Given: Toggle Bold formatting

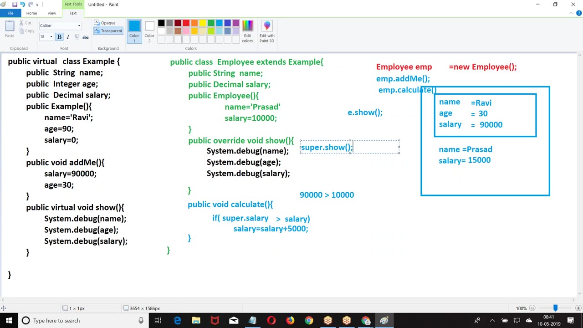Looking at the screenshot, I should coord(59,37).
